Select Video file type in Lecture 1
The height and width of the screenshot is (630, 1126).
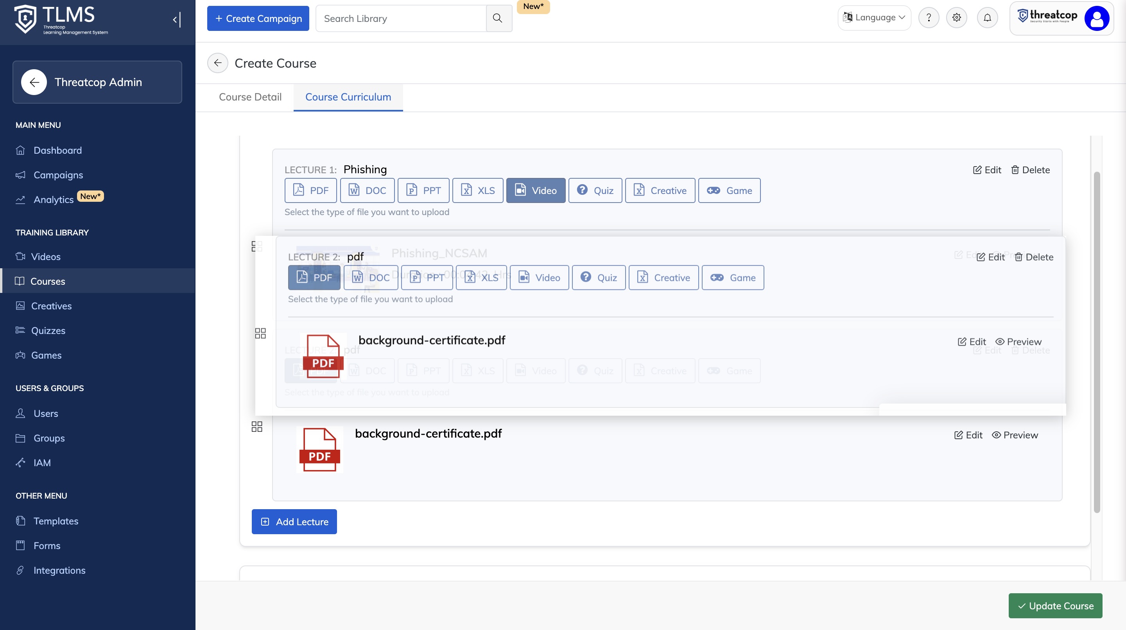536,190
